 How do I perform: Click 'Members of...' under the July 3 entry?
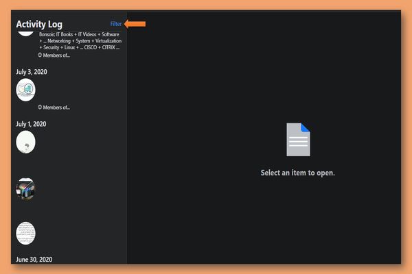[x=56, y=108]
